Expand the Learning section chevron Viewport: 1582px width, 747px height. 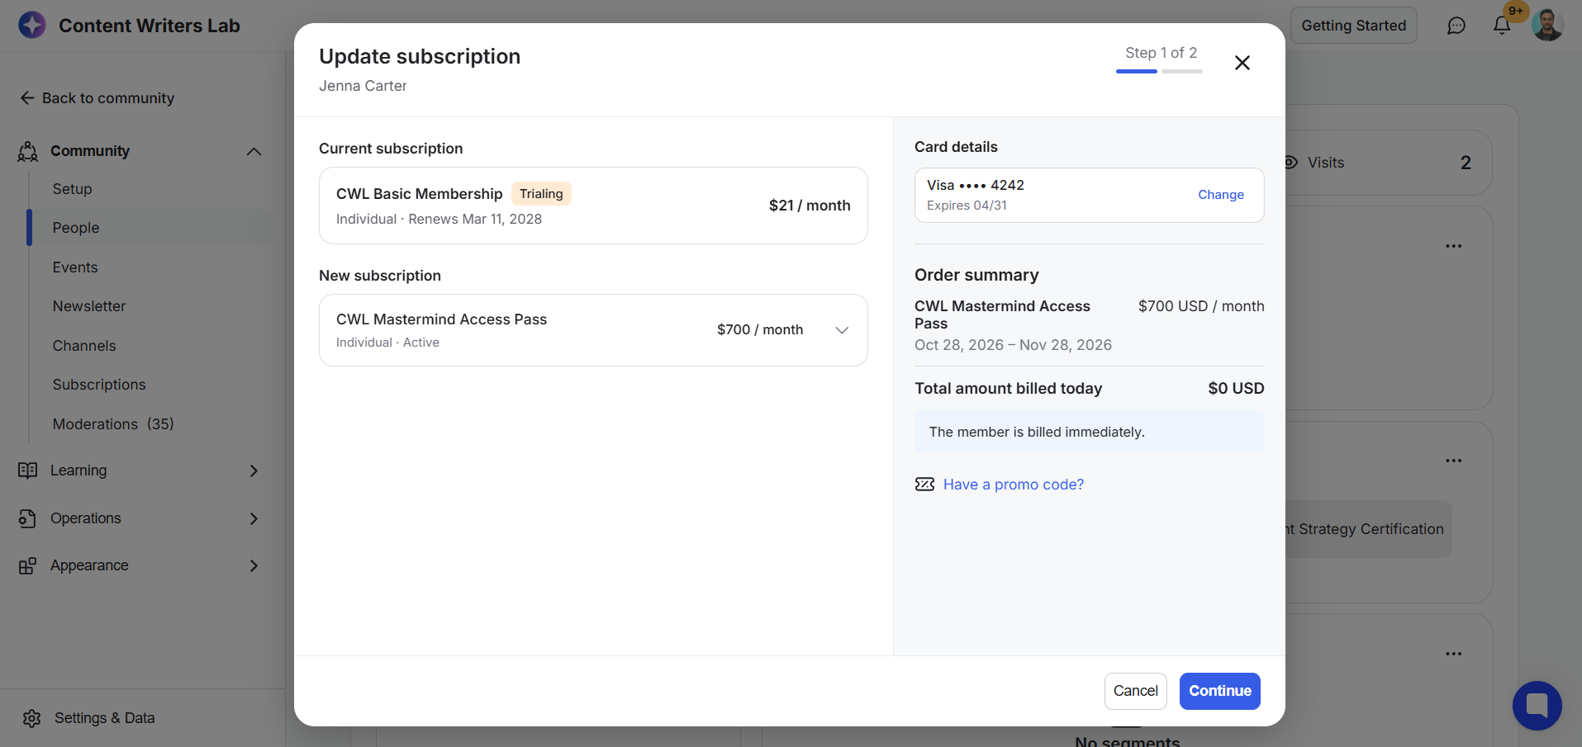(254, 470)
